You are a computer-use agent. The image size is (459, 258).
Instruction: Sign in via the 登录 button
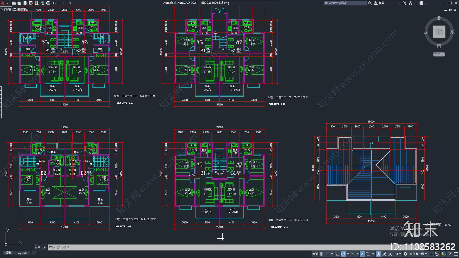pyautogui.click(x=379, y=3)
